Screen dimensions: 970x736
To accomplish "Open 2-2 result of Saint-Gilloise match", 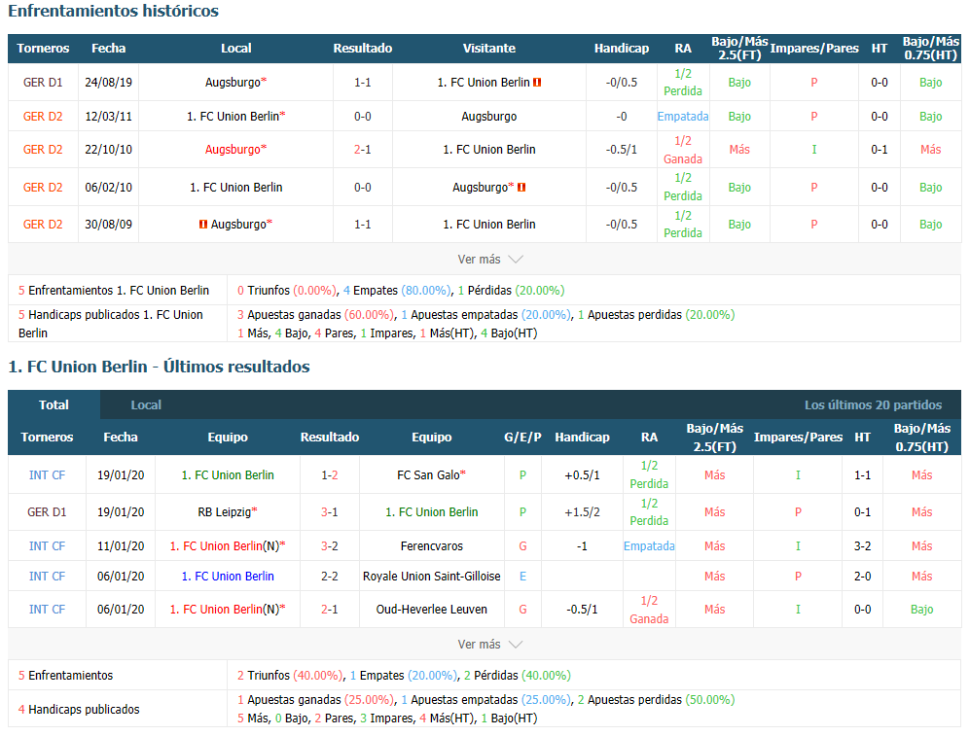I will coord(330,577).
